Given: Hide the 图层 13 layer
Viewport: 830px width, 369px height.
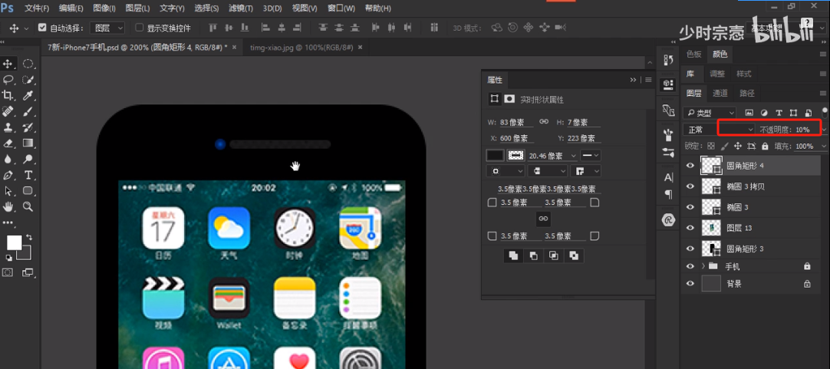Looking at the screenshot, I should tap(690, 228).
